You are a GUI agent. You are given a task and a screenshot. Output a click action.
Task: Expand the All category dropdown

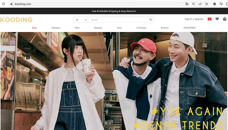(81, 20)
